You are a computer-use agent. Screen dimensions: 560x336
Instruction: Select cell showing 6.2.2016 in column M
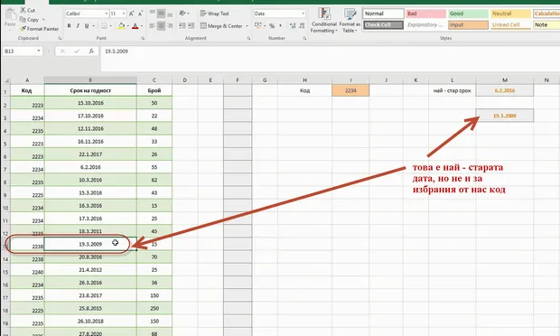tap(505, 90)
